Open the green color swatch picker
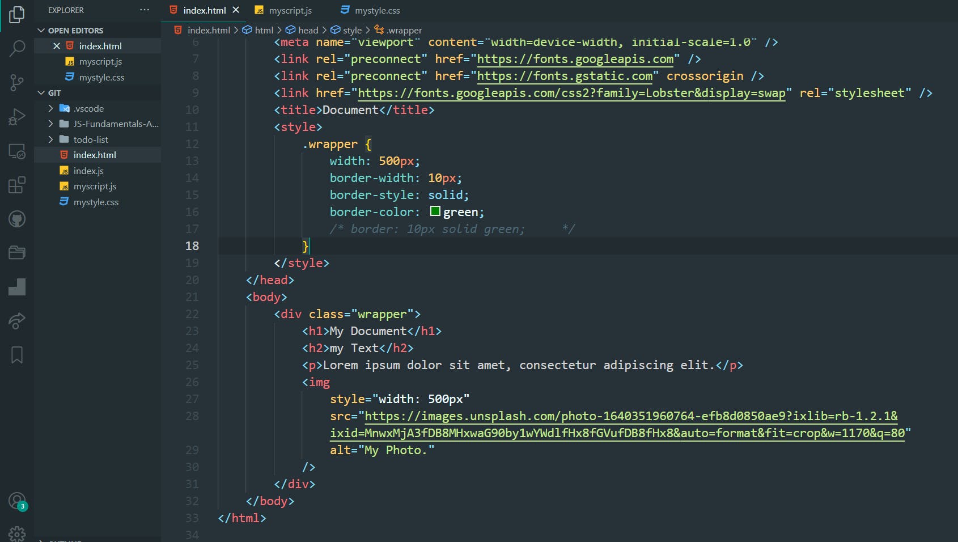 (435, 211)
